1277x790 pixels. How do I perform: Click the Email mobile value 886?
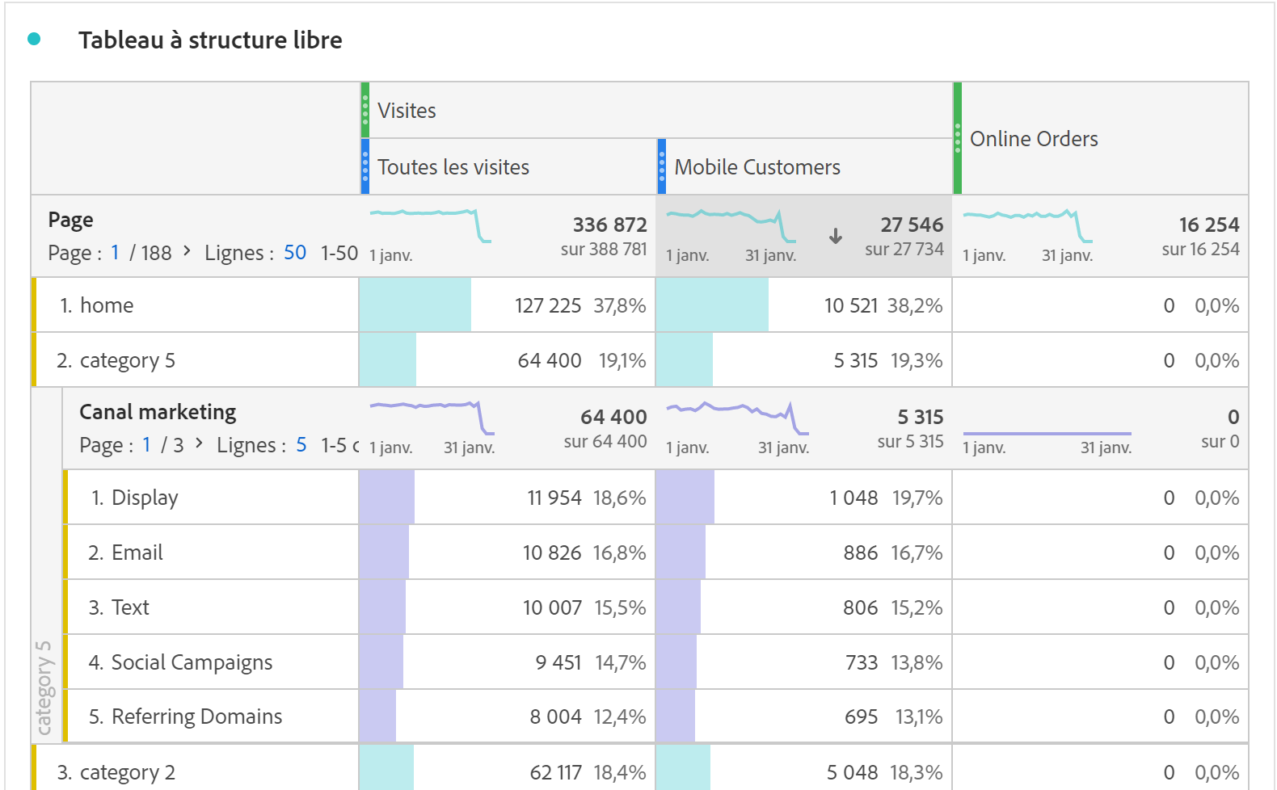pyautogui.click(x=861, y=553)
